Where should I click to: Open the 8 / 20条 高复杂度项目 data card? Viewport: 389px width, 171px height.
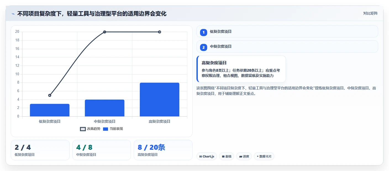pyautogui.click(x=163, y=150)
